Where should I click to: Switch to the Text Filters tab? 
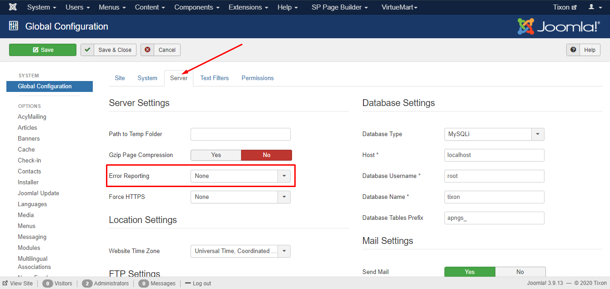coord(214,78)
